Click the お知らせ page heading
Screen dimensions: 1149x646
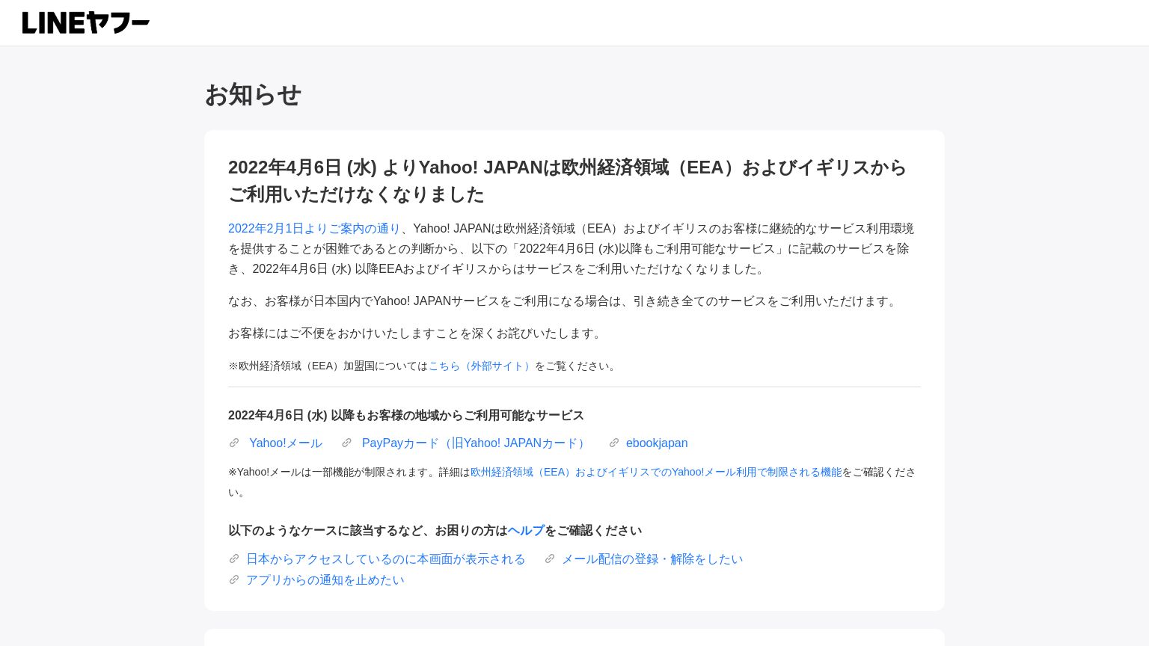click(x=253, y=95)
